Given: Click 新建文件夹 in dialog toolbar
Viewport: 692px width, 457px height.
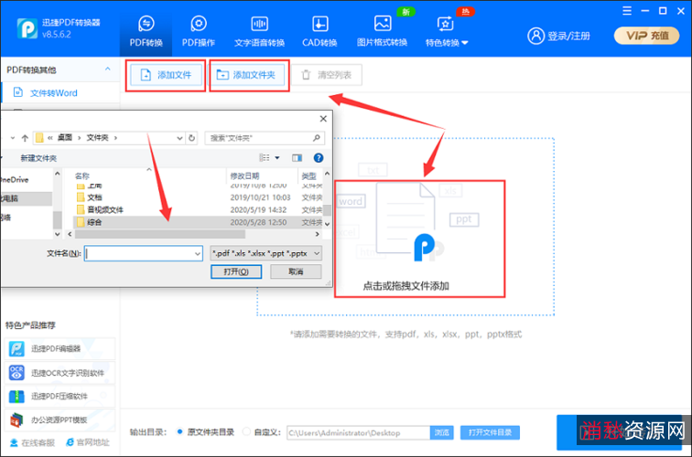Looking at the screenshot, I should pyautogui.click(x=38, y=158).
